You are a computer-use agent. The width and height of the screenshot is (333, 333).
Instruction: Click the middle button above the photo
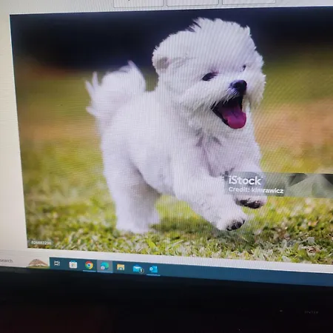192,2
